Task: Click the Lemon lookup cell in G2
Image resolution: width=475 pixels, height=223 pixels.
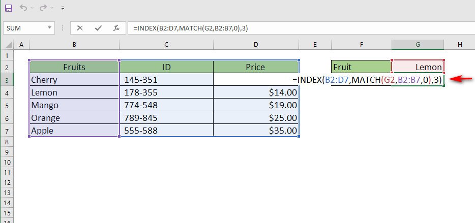Action: tap(418, 67)
